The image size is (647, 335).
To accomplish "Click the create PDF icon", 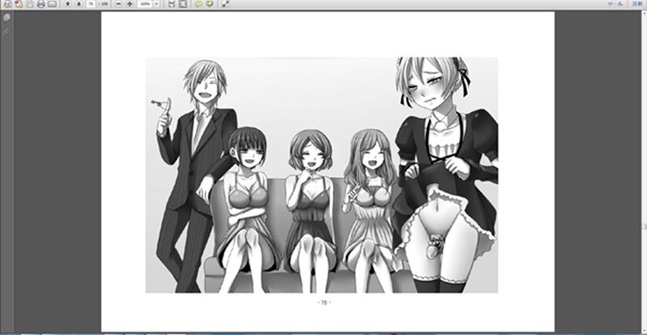I will pos(18,4).
